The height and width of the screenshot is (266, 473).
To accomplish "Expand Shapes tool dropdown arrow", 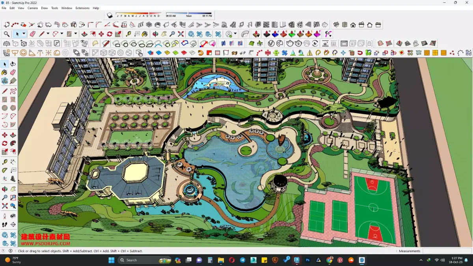I will [75, 34].
